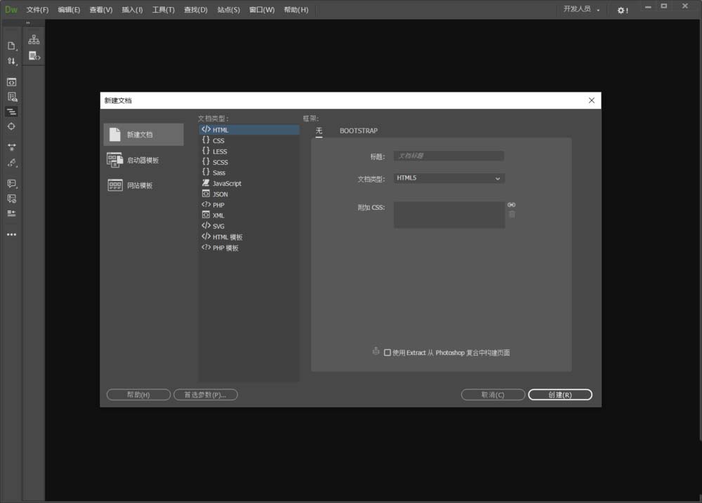Select 启动器模板 category on the left
The width and height of the screenshot is (702, 503).
point(143,160)
